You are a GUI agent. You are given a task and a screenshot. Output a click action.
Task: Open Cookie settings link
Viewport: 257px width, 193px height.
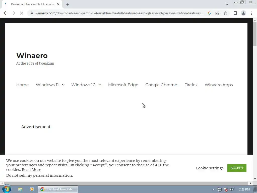(210, 168)
